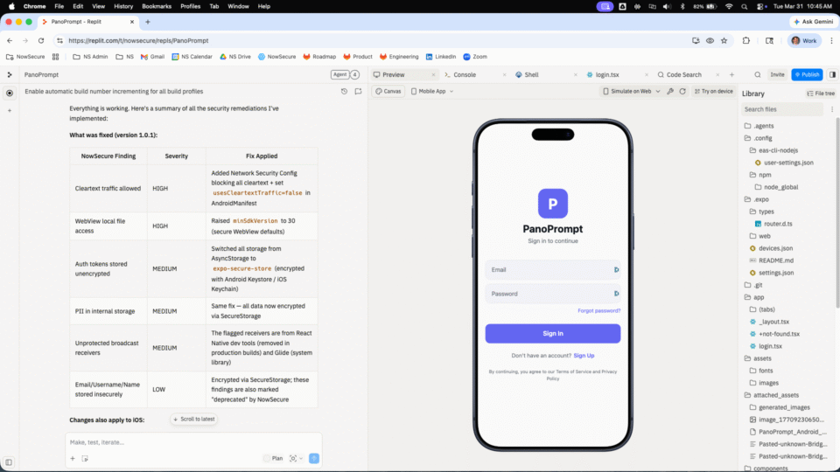Open the History menu in Chrome

[123, 6]
